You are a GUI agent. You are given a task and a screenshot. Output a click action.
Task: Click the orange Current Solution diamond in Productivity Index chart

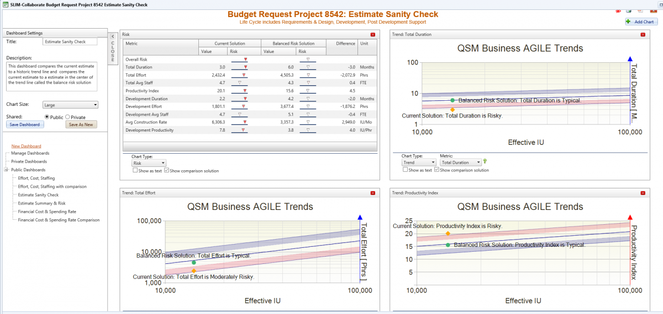point(448,234)
